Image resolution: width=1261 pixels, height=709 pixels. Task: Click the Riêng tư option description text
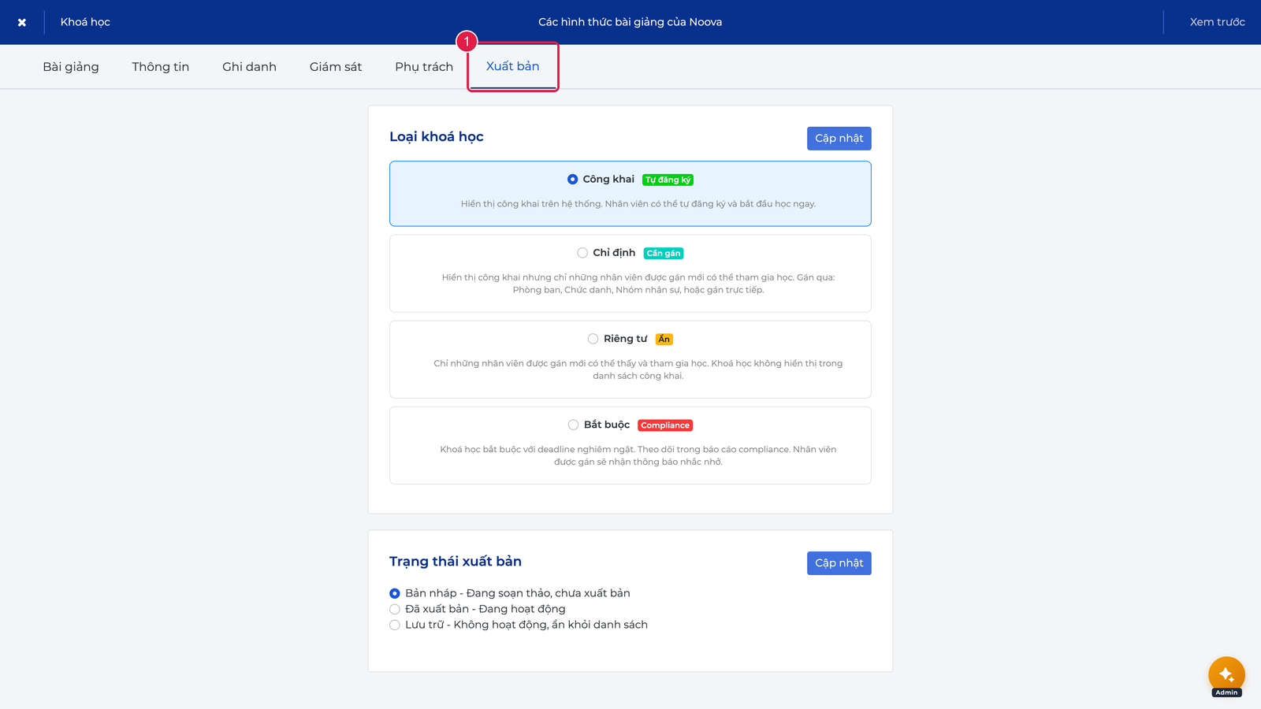(x=638, y=369)
